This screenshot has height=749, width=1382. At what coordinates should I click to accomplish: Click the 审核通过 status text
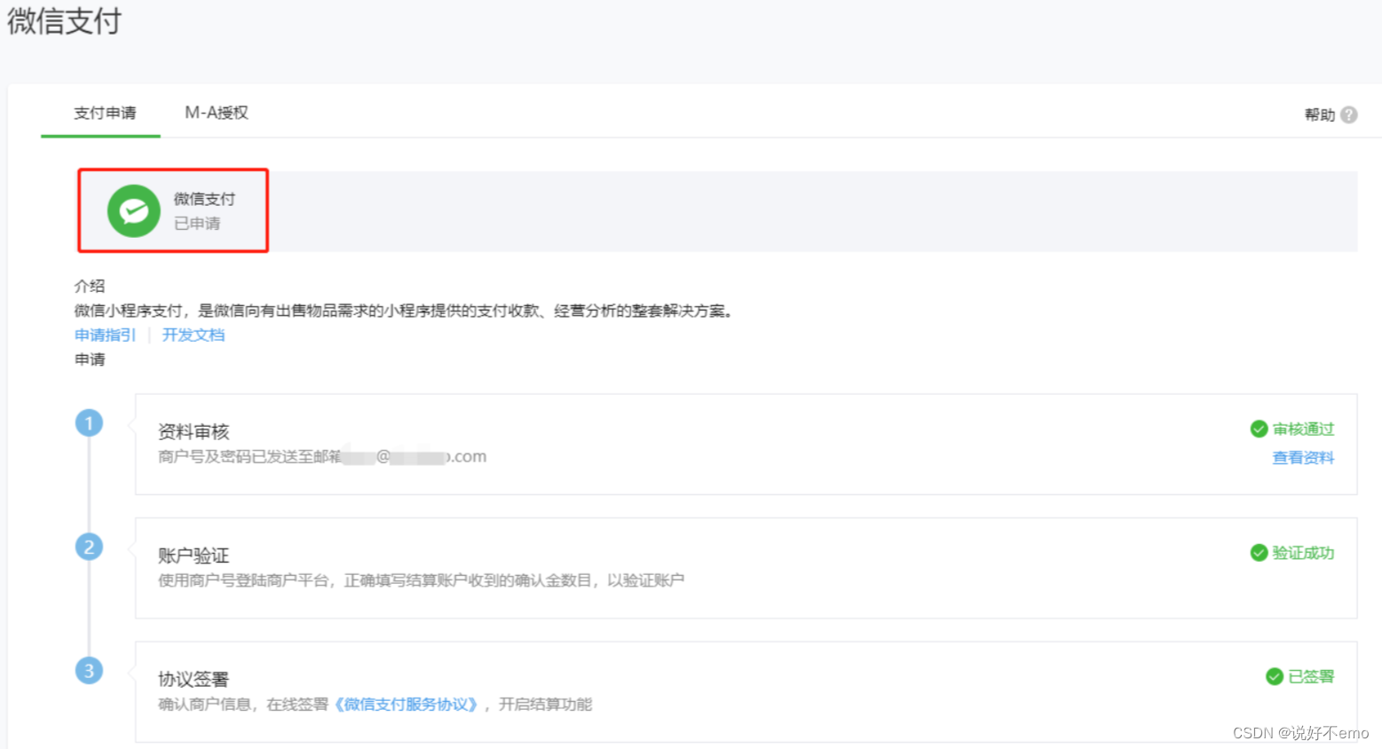point(1303,430)
